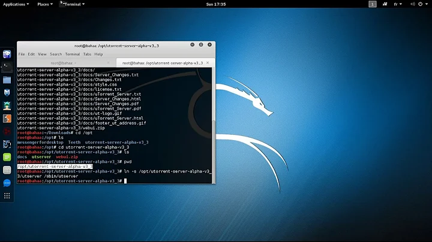Open the green notes icon in dock
The image size is (432, 242).
pyautogui.click(x=7, y=157)
